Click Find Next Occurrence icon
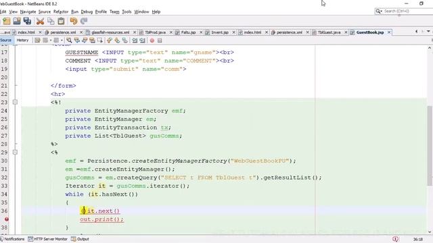Viewport: 433px width, 243px height. (x=85, y=40)
